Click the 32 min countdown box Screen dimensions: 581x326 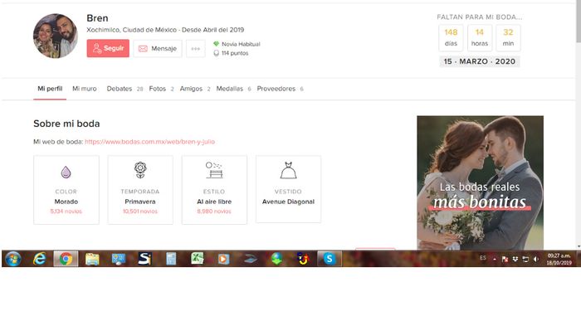[508, 37]
